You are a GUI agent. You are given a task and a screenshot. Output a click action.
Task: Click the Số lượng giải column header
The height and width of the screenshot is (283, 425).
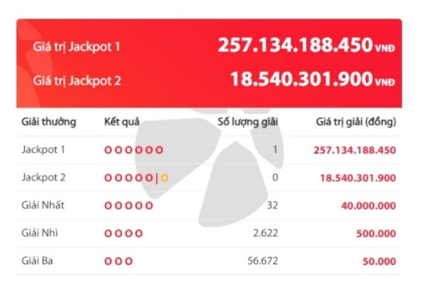point(248,122)
